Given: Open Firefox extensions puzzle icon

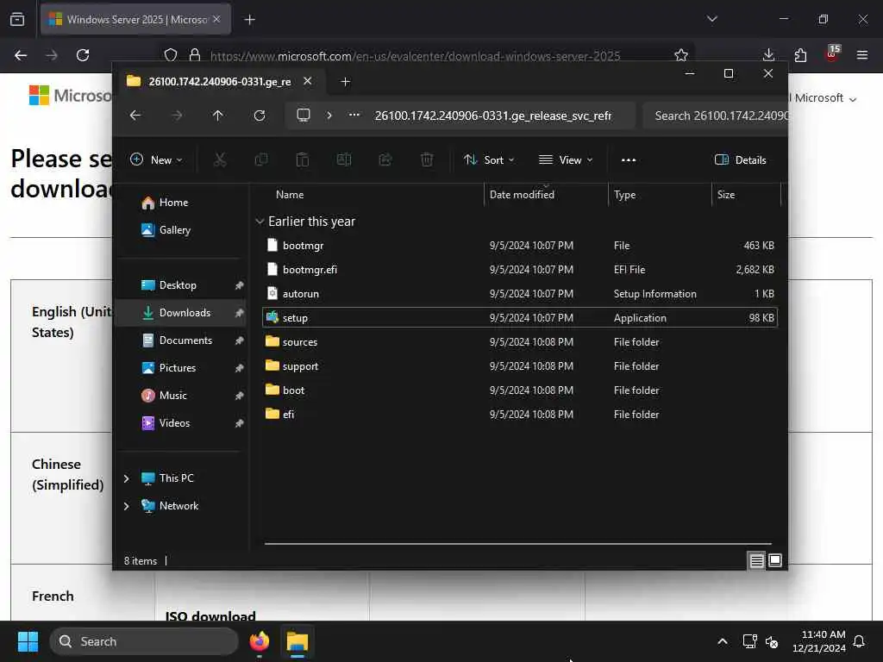Looking at the screenshot, I should tap(800, 55).
